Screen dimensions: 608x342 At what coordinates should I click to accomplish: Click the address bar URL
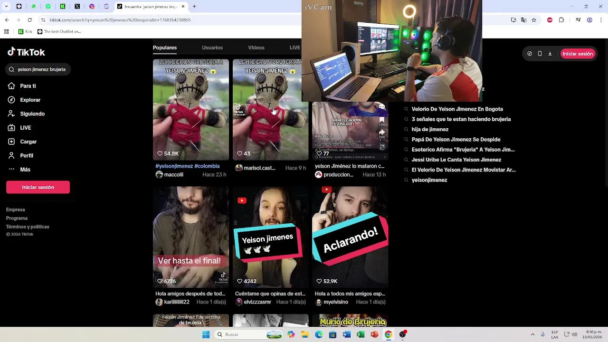coord(120,20)
